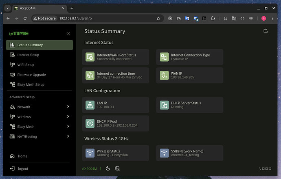Screen dimensions: 281x179
Task: Click the logout link
Action: (23, 168)
